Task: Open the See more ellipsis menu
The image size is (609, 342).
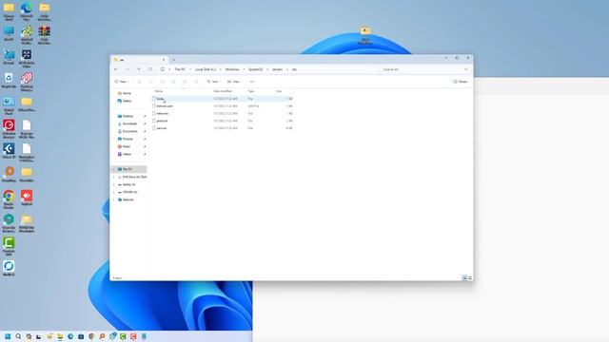Action: (x=251, y=82)
